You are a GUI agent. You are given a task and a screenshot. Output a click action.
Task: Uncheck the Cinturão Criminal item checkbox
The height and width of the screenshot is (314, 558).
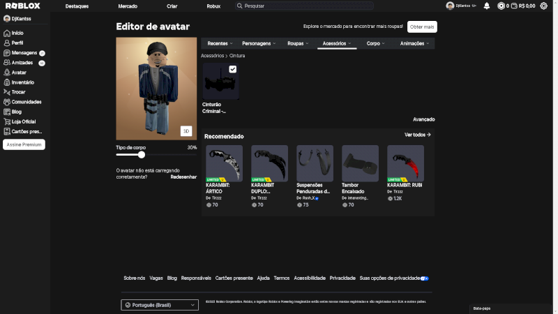[x=232, y=69]
